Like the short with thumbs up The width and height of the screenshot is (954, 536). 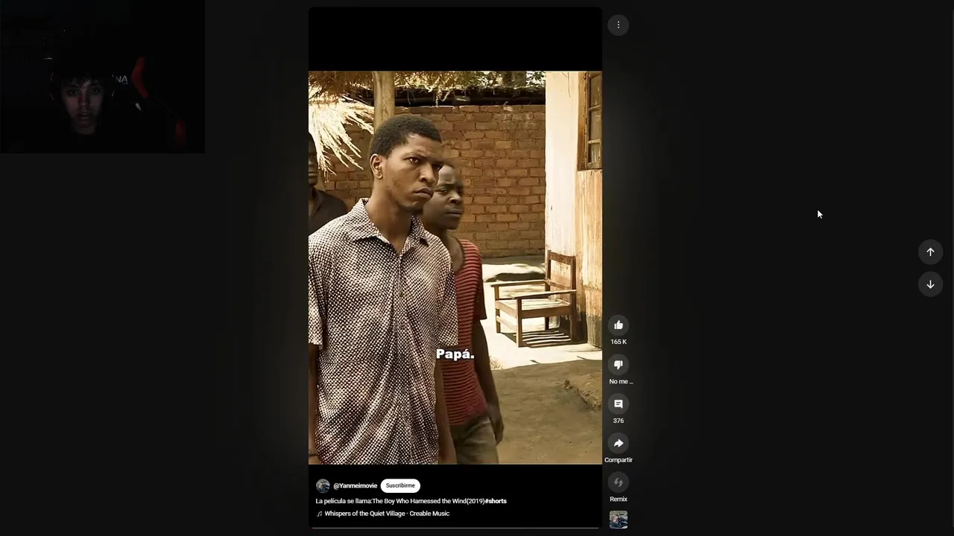pyautogui.click(x=618, y=325)
